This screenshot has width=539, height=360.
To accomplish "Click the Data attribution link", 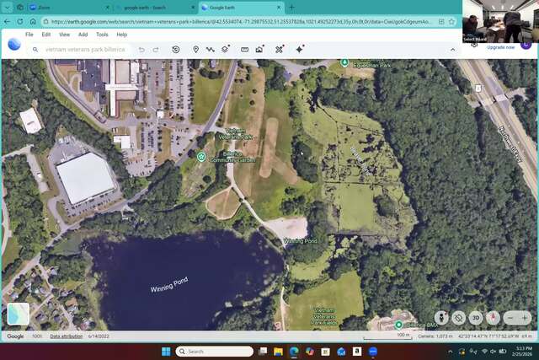I will pyautogui.click(x=66, y=336).
